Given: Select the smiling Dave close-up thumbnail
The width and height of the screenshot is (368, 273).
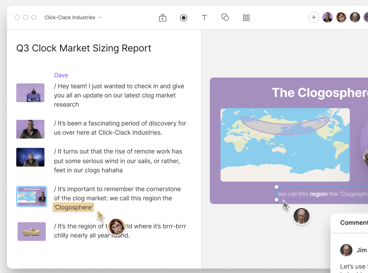Looking at the screenshot, I should 30,129.
